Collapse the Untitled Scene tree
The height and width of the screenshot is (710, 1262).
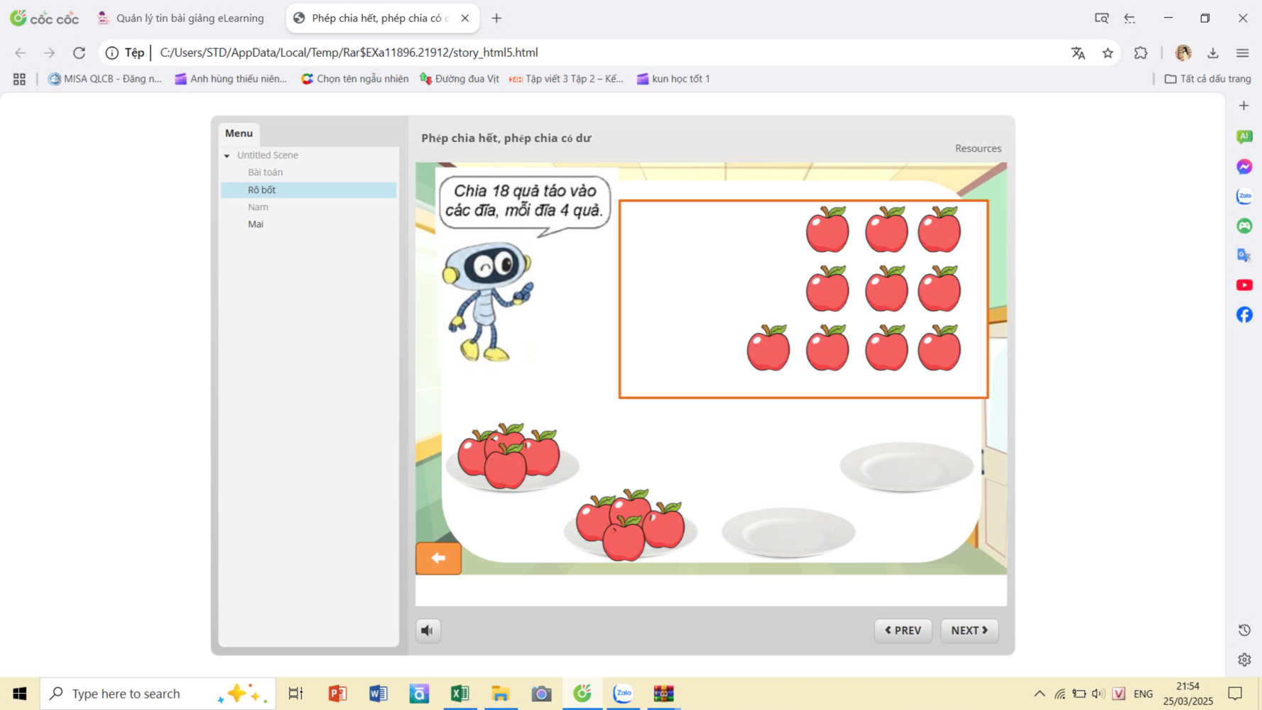227,155
